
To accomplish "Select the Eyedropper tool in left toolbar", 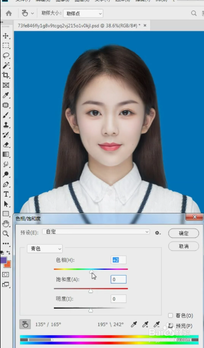I will [x=6, y=95].
